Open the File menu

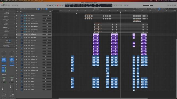(10, 1)
